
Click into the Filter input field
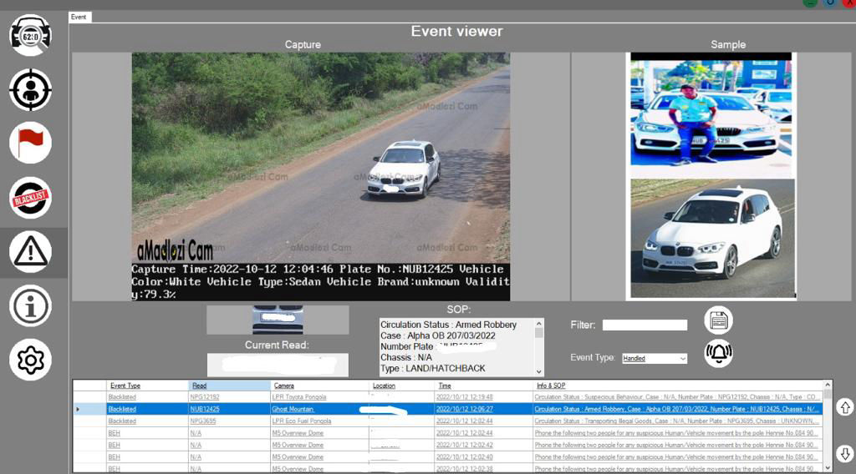(x=645, y=325)
